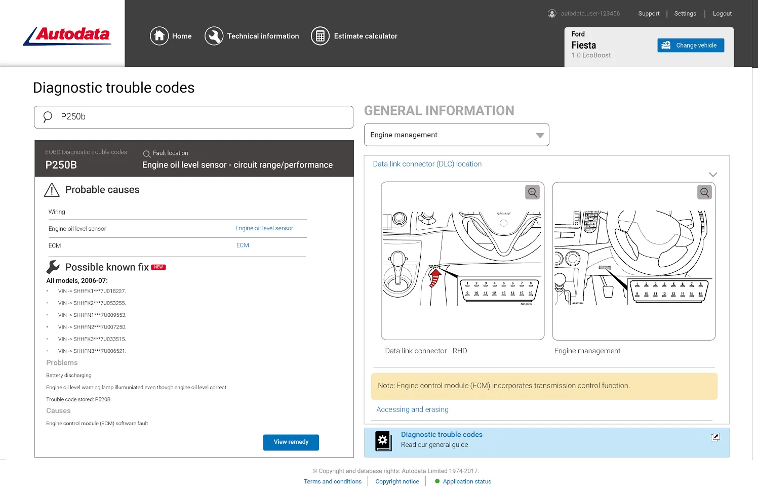Open Technical information menu

click(x=263, y=36)
